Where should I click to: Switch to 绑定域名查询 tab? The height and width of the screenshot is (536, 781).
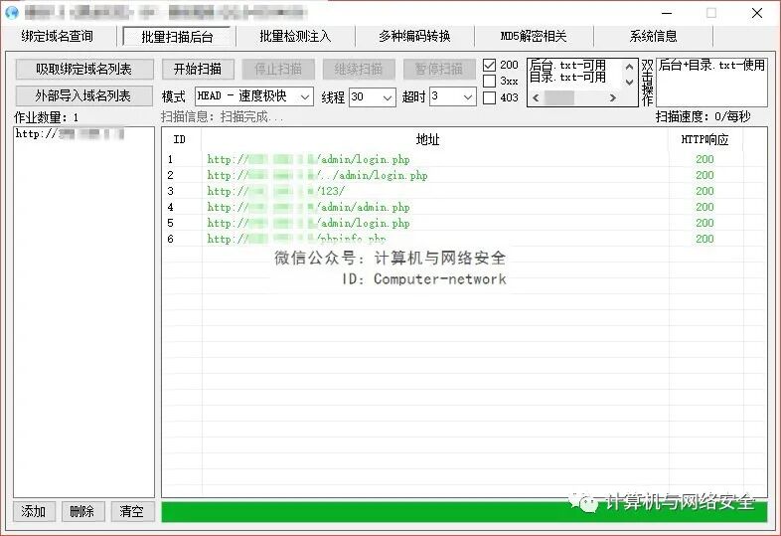coord(58,36)
